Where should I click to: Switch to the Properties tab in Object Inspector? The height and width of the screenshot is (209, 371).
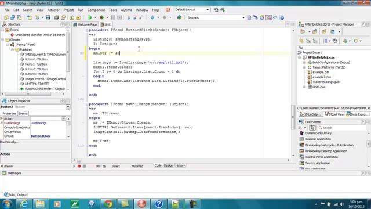tap(9, 114)
